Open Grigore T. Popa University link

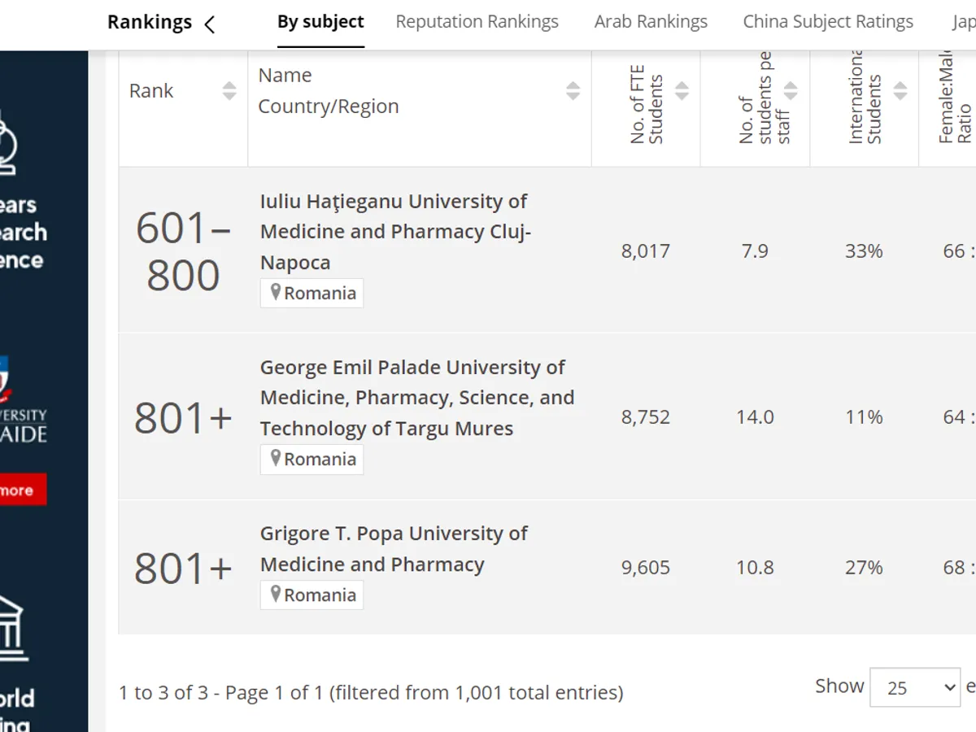point(394,549)
